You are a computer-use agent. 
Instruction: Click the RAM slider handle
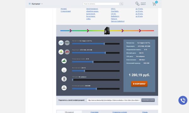(x=93, y=62)
